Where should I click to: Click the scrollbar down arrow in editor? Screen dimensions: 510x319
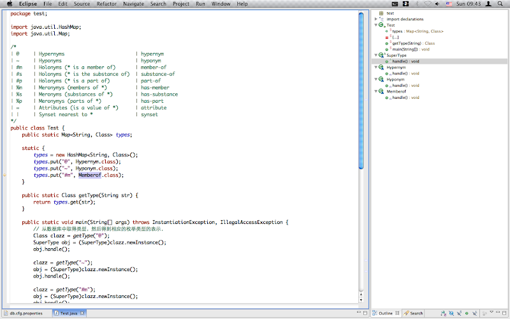361,300
